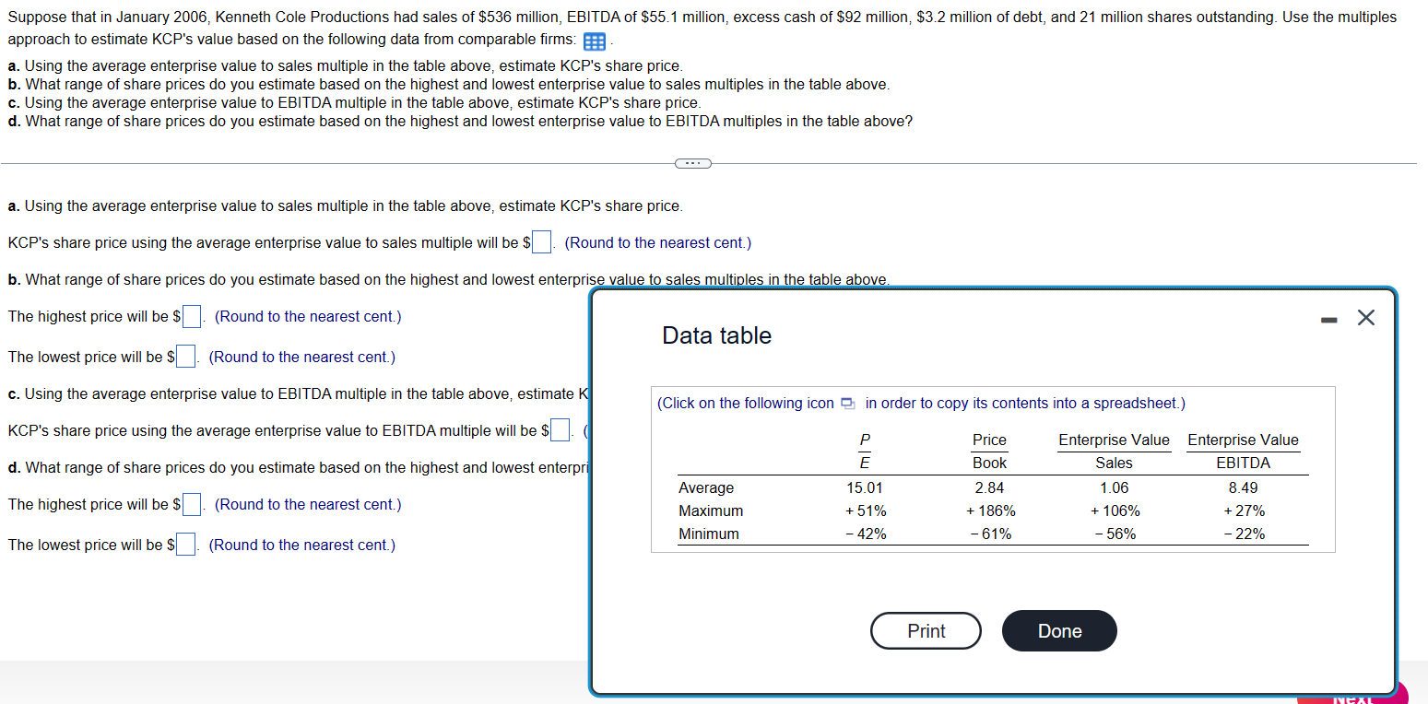Minimize the Data table dialog
The width and height of the screenshot is (1428, 704).
[x=1328, y=317]
